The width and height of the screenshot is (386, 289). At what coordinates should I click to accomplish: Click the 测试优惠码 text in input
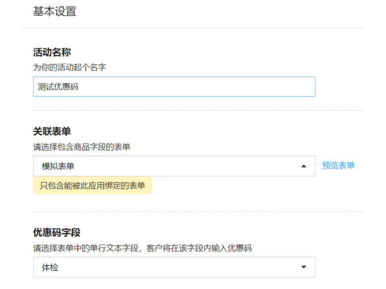click(x=58, y=87)
